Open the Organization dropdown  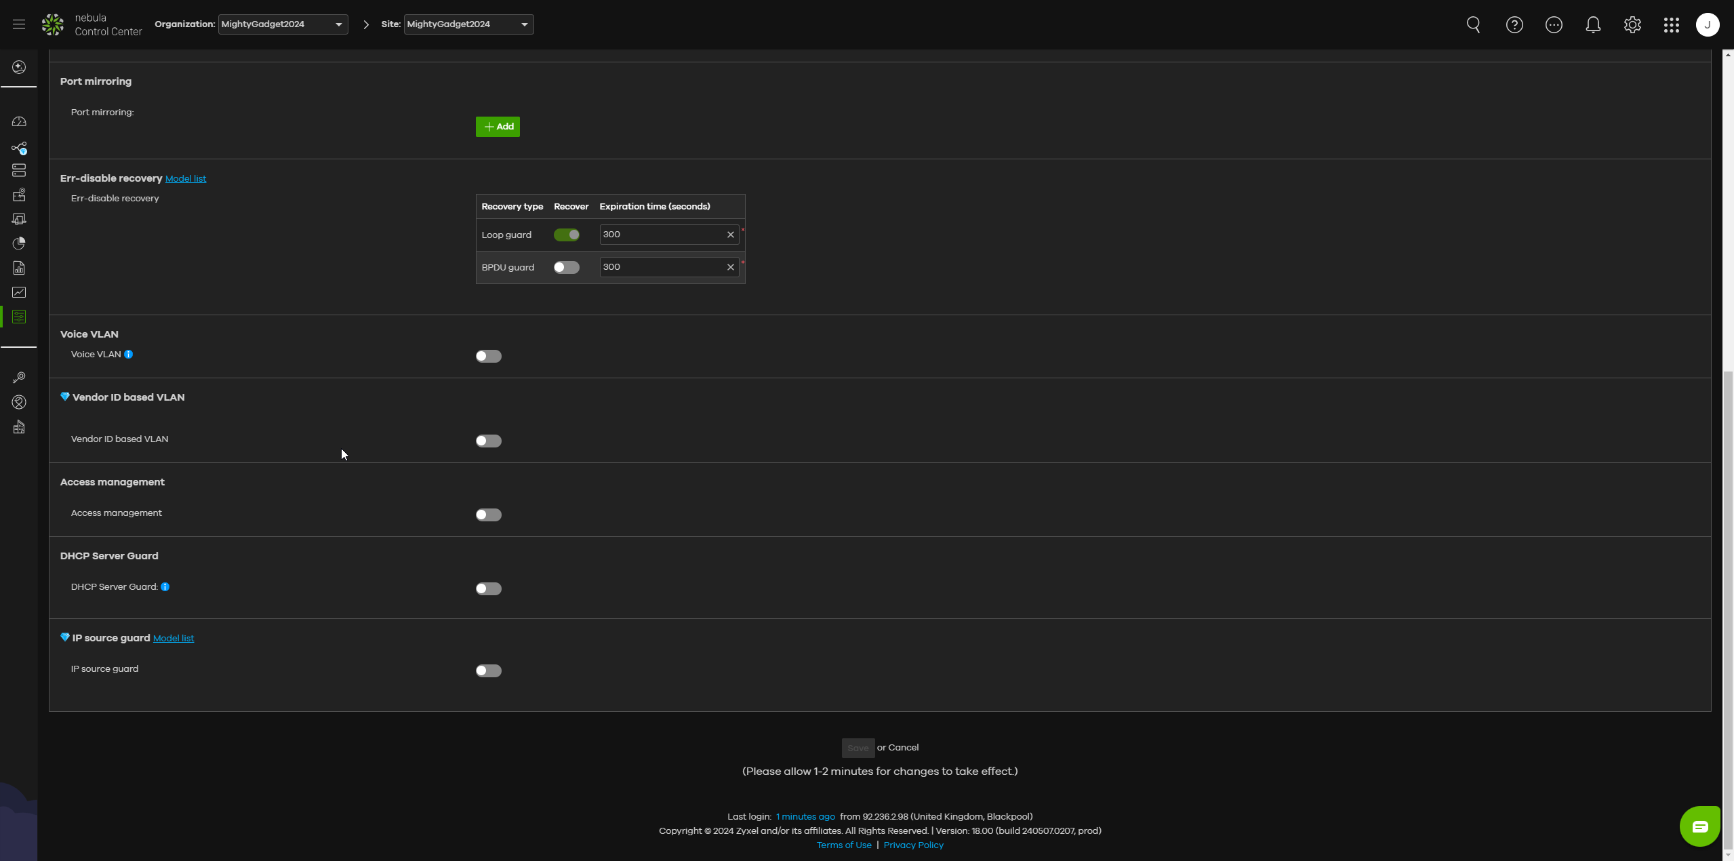283,24
